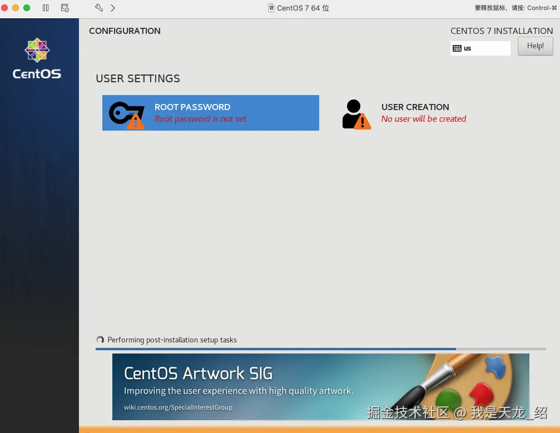This screenshot has width=560, height=433.
Task: Click the user creation person icon
Action: (x=356, y=115)
